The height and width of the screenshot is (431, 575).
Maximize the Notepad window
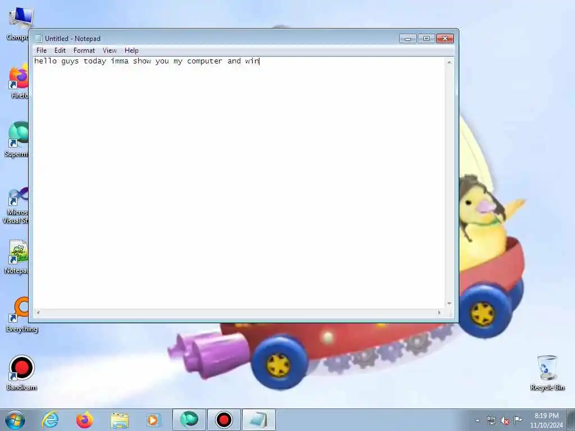(426, 39)
